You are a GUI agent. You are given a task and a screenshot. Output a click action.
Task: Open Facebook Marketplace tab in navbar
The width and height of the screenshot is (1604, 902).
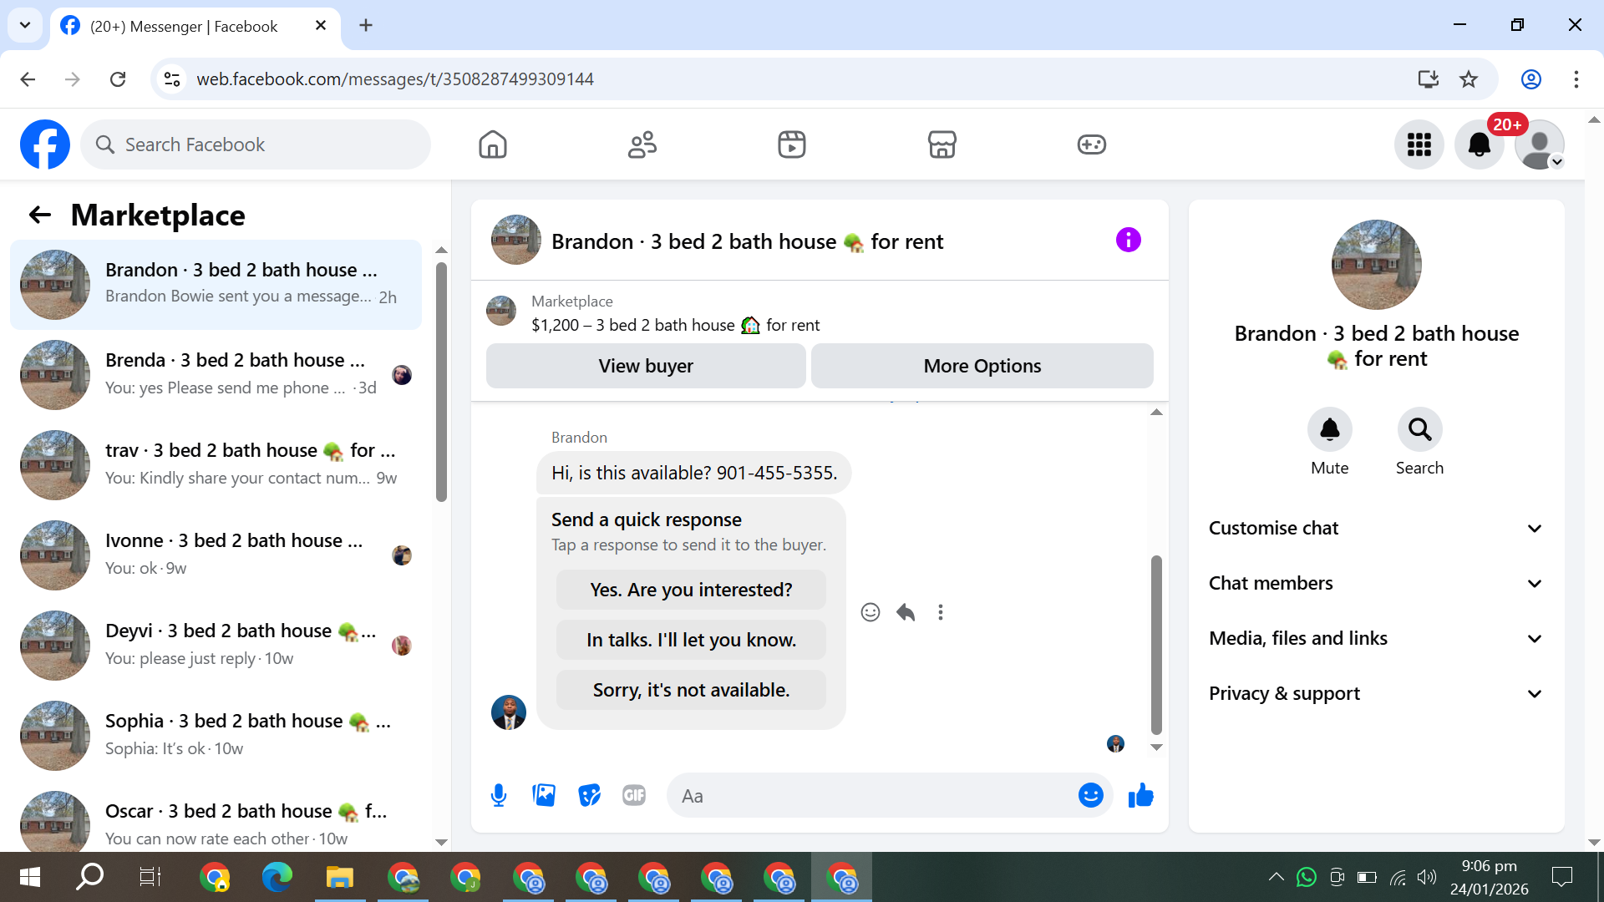coord(942,144)
